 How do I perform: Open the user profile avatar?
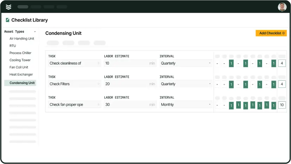(282, 7)
